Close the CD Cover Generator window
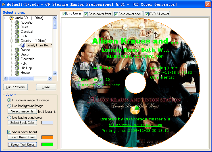Image resolution: width=212 pixels, height=152 pixels. (x=208, y=5)
